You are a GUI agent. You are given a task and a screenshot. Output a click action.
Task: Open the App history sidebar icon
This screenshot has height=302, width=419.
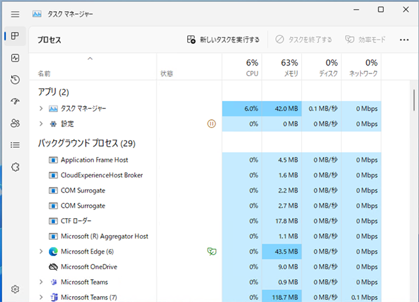tap(15, 80)
